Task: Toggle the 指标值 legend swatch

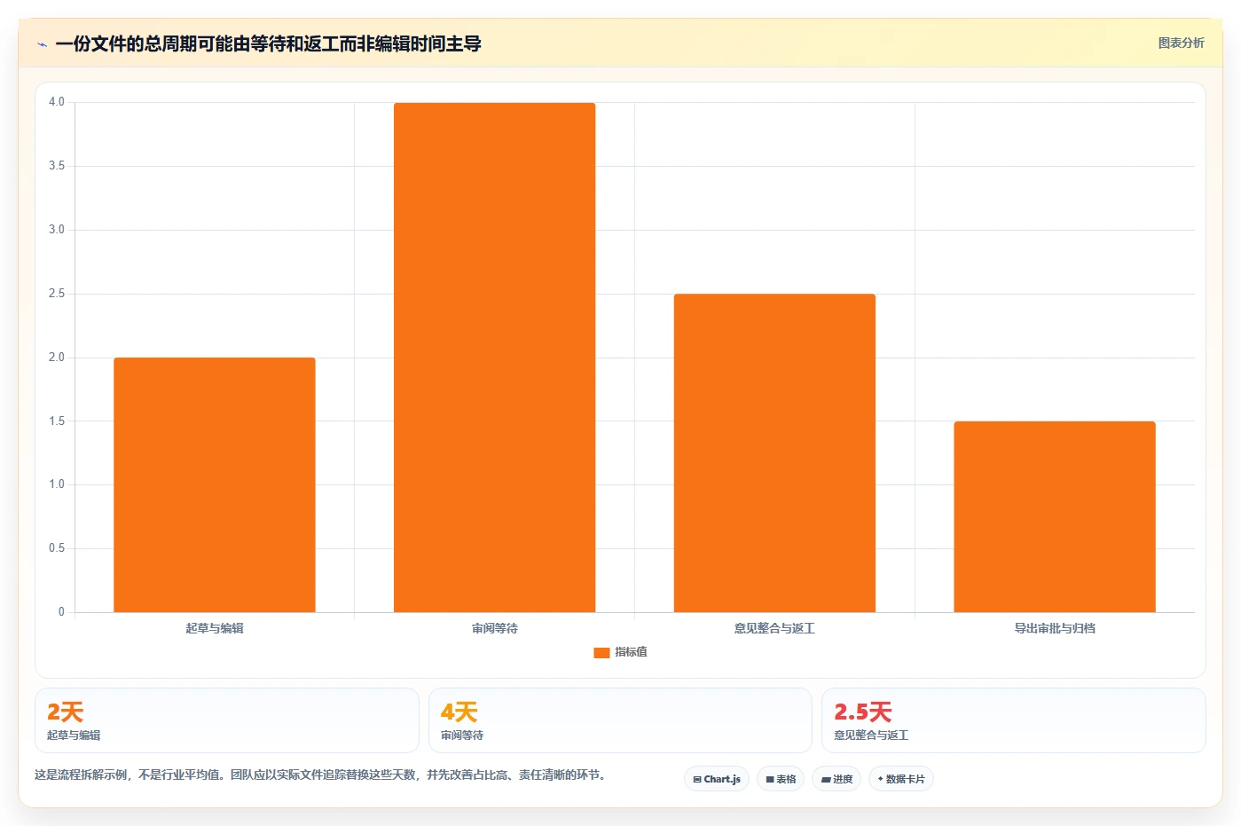Action: coord(601,652)
